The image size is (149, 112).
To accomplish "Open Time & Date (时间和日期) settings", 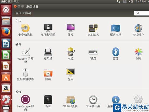I will pyautogui.click(x=93, y=102).
